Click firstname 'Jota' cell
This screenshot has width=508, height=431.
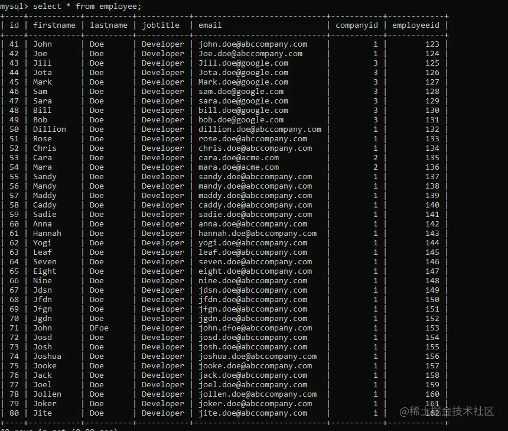(x=42, y=72)
